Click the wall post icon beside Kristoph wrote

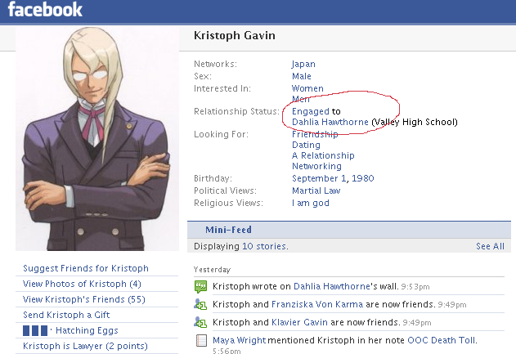200,287
